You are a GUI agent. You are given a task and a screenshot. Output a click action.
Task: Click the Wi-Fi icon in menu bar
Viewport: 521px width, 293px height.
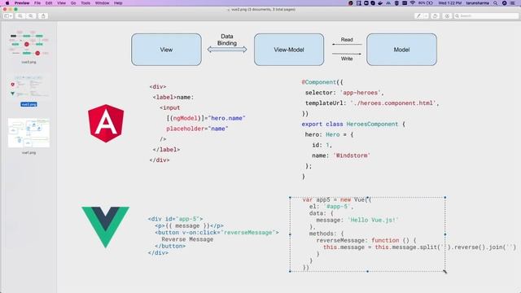pyautogui.click(x=413, y=3)
